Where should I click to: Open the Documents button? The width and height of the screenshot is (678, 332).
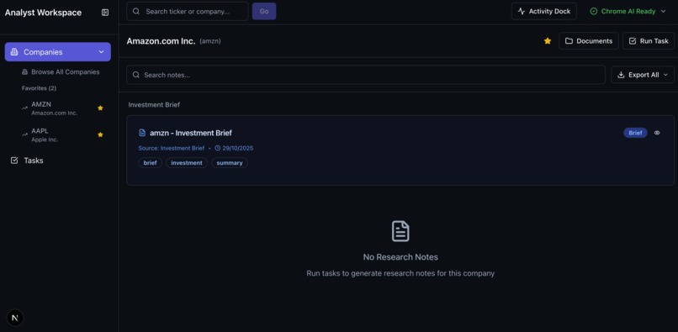pyautogui.click(x=589, y=41)
